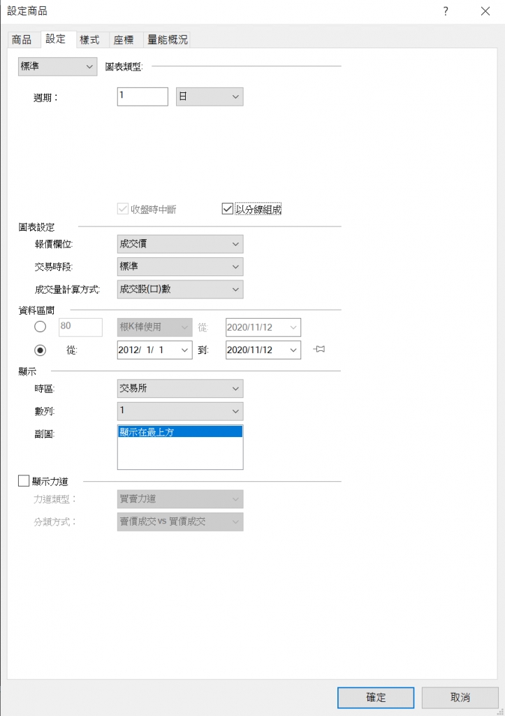Select 顯示在最上方 in the 副圖 list
Viewport: 505px width, 716px height.
pos(180,432)
